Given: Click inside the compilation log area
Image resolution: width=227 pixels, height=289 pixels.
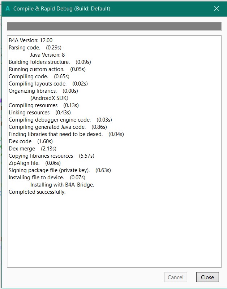Looking at the screenshot, I should click(x=113, y=224).
